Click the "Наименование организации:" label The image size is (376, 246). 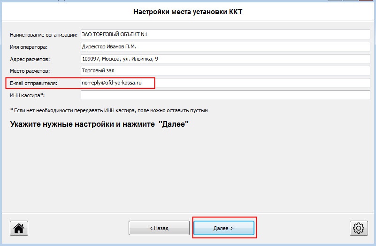(43, 35)
